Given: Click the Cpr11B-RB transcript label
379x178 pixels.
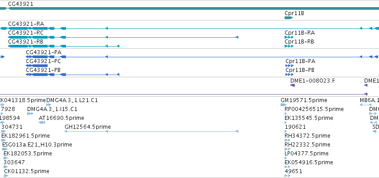Looking at the screenshot, I should 299,42.
